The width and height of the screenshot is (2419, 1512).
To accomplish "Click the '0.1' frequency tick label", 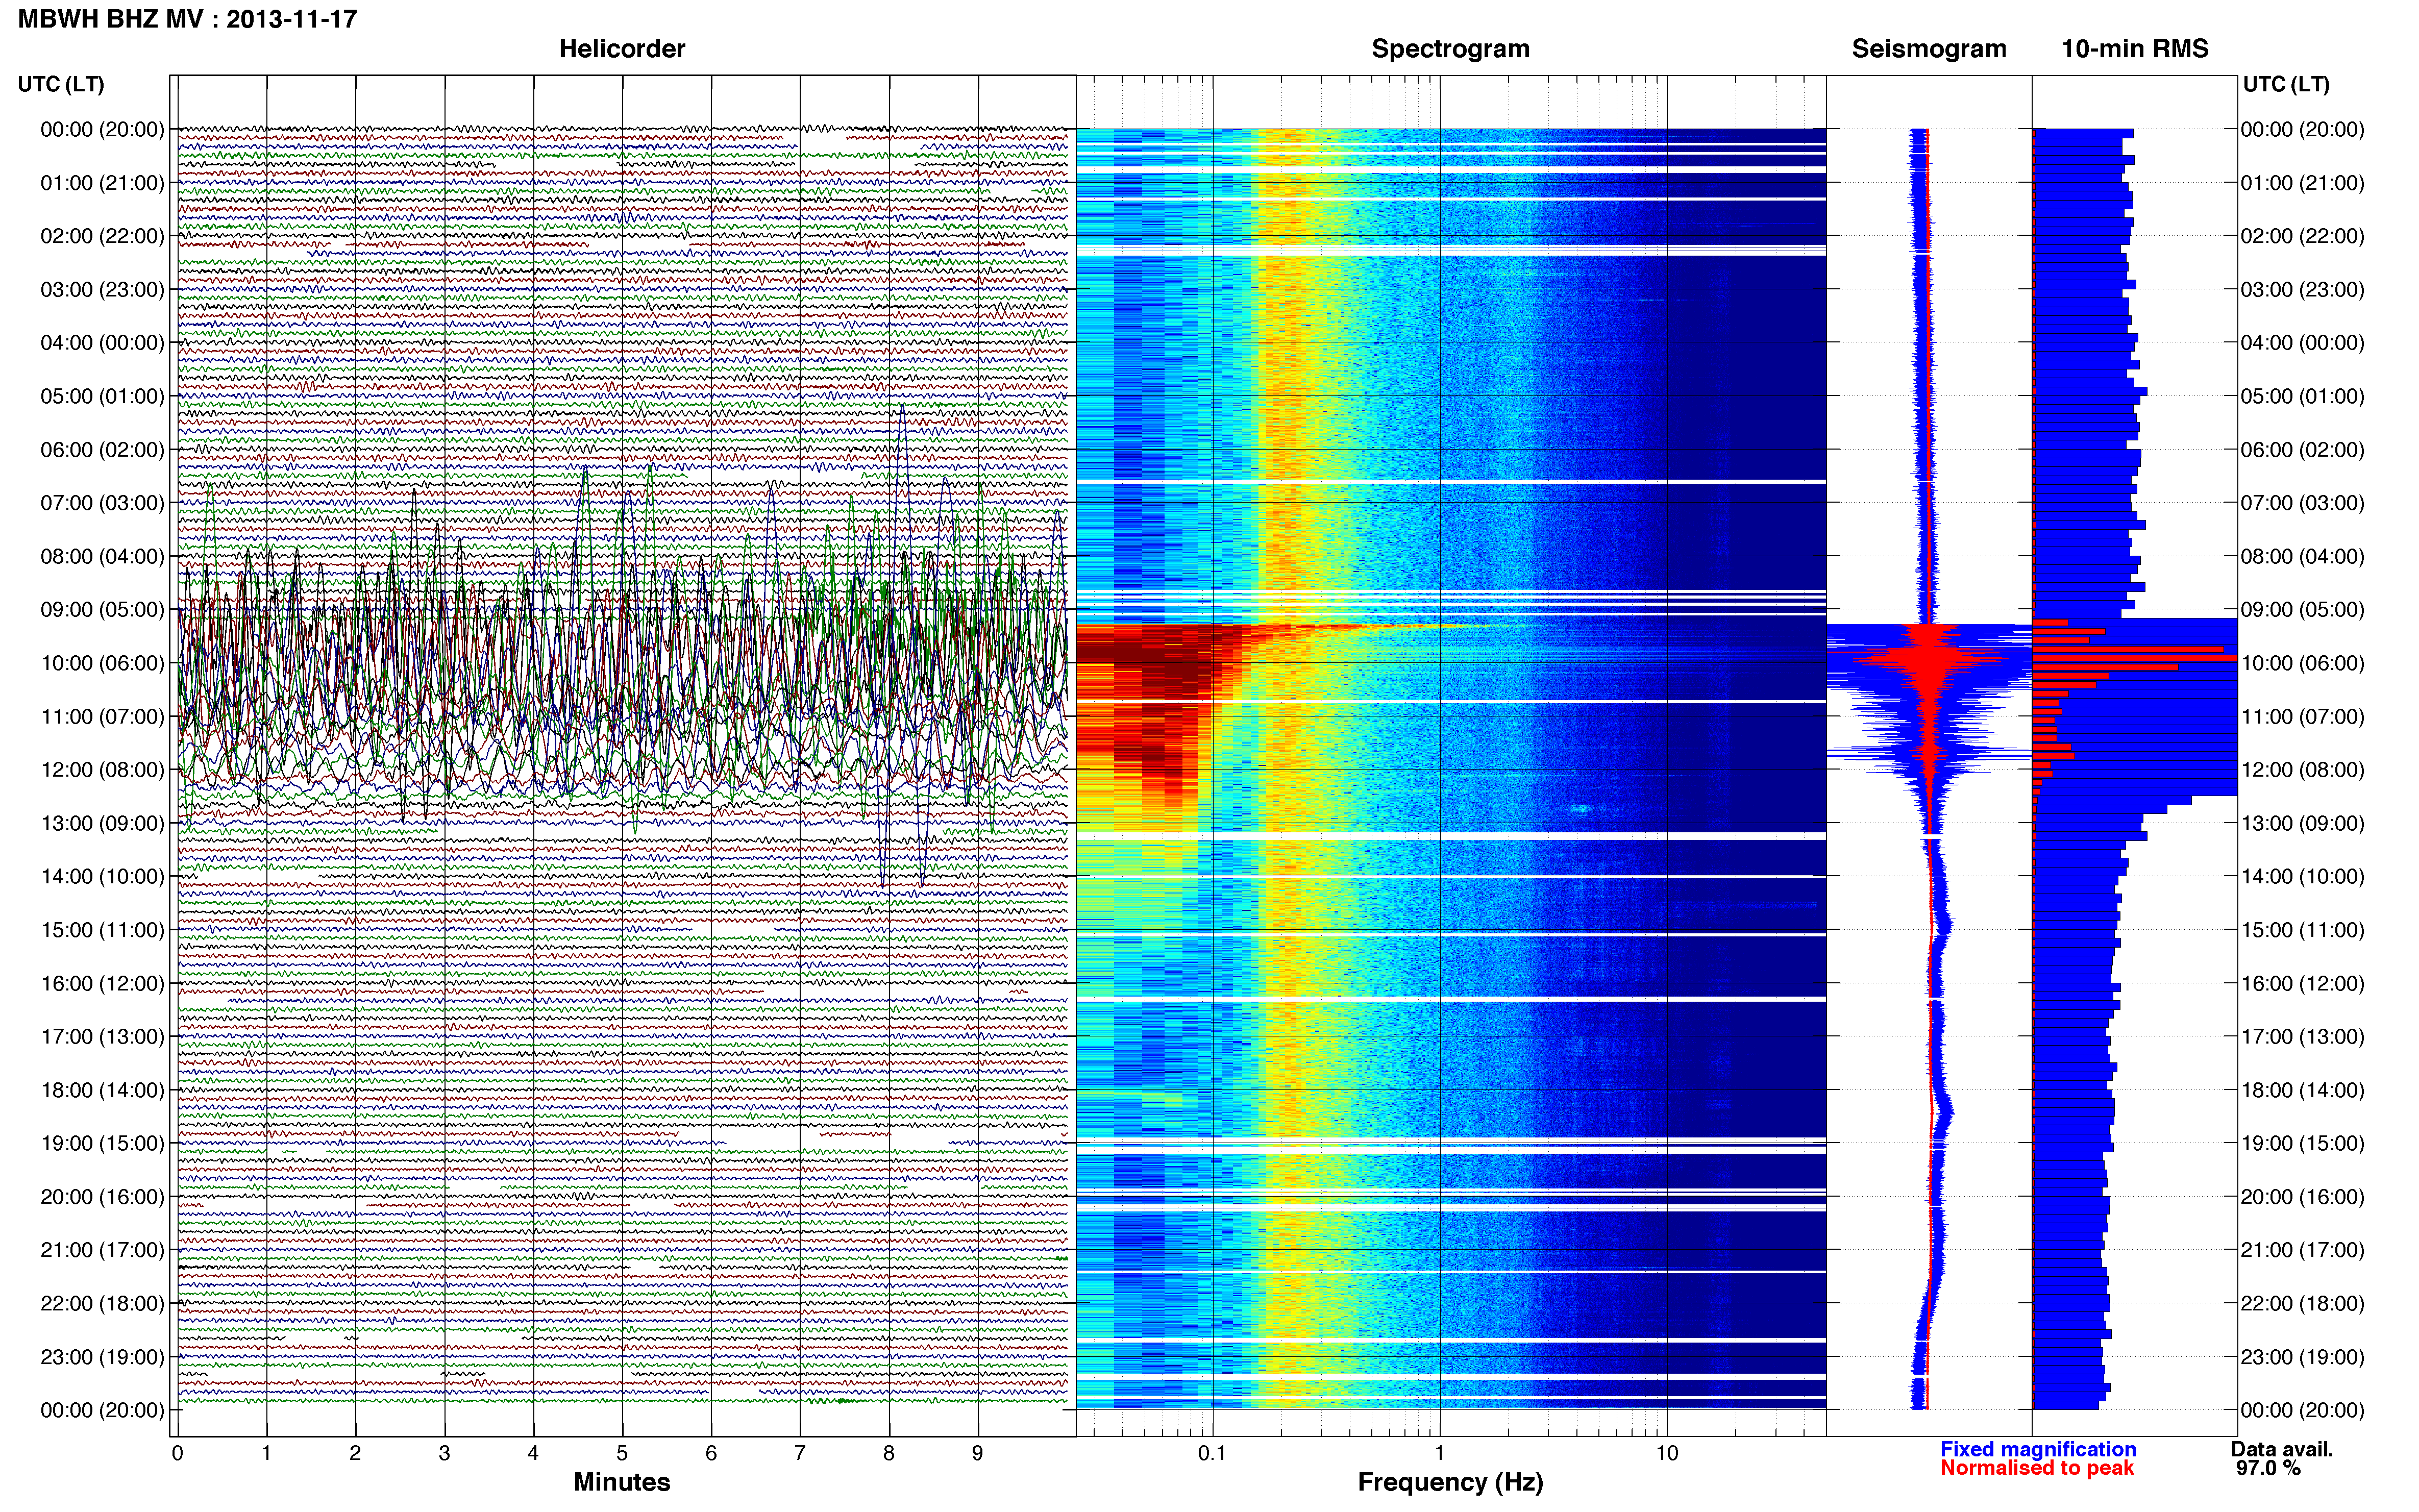I will 1212,1453.
